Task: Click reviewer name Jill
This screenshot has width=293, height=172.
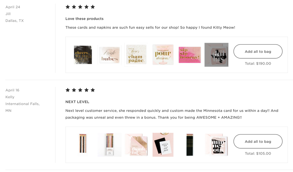Action: pyautogui.click(x=8, y=14)
